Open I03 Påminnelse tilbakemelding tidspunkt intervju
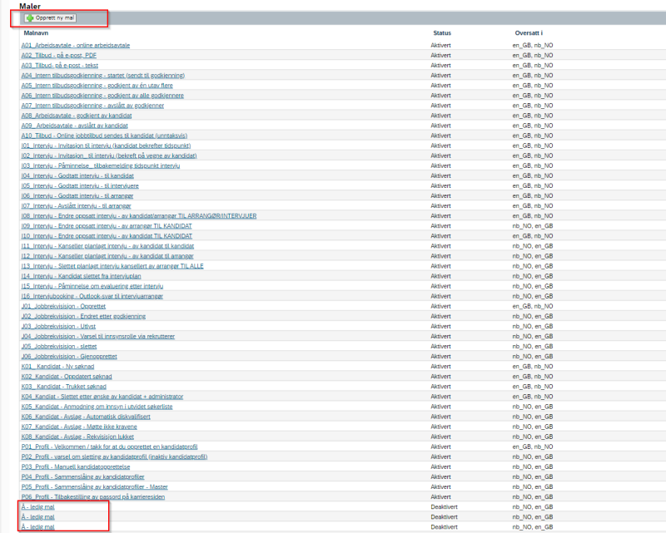666x533 pixels. point(101,166)
